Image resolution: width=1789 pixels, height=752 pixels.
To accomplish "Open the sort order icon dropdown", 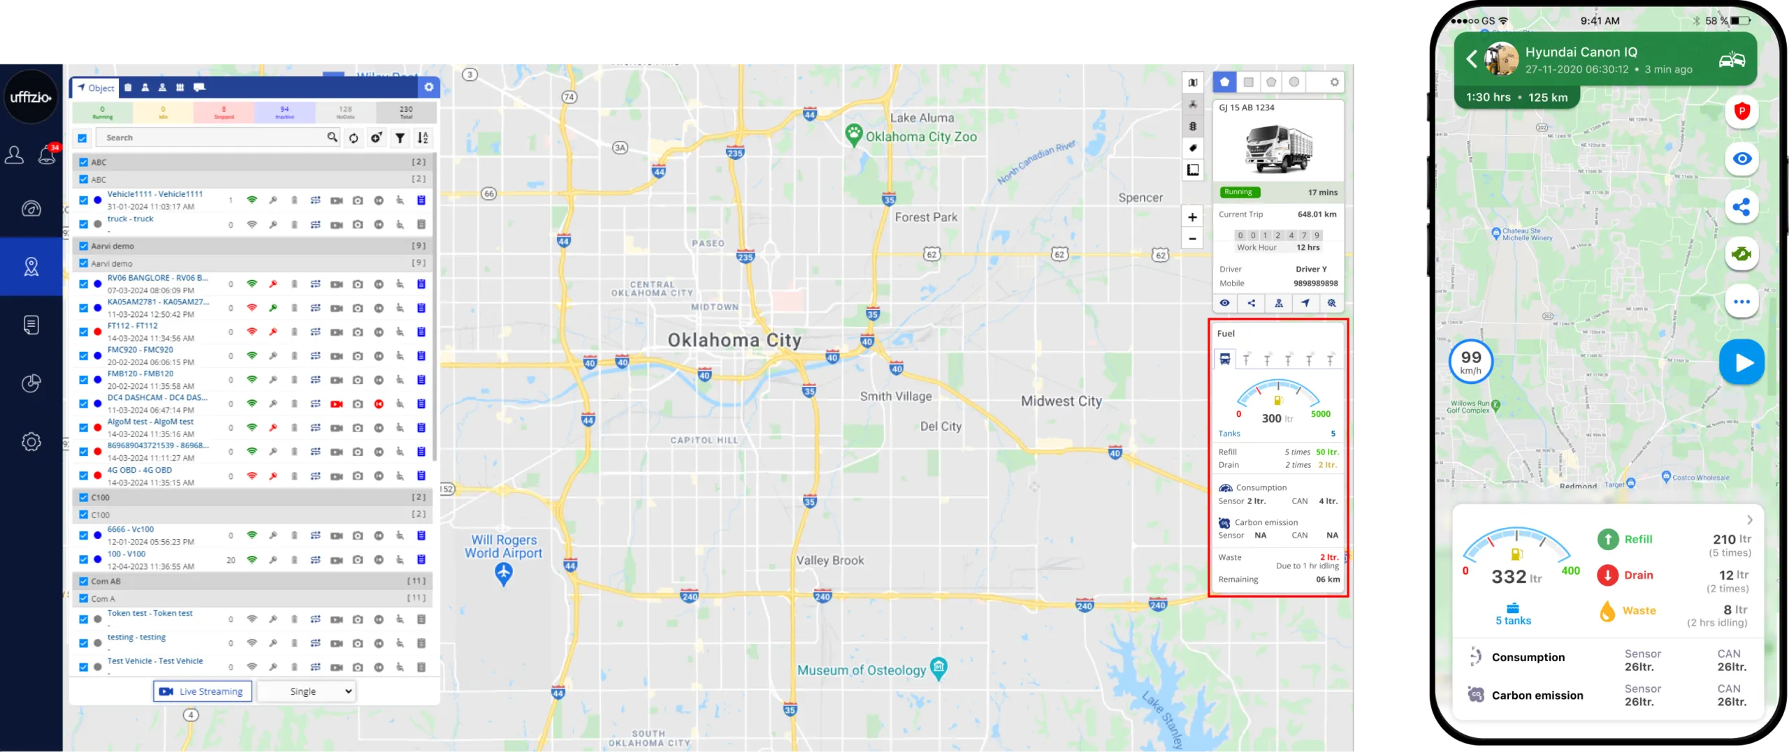I will pyautogui.click(x=423, y=138).
